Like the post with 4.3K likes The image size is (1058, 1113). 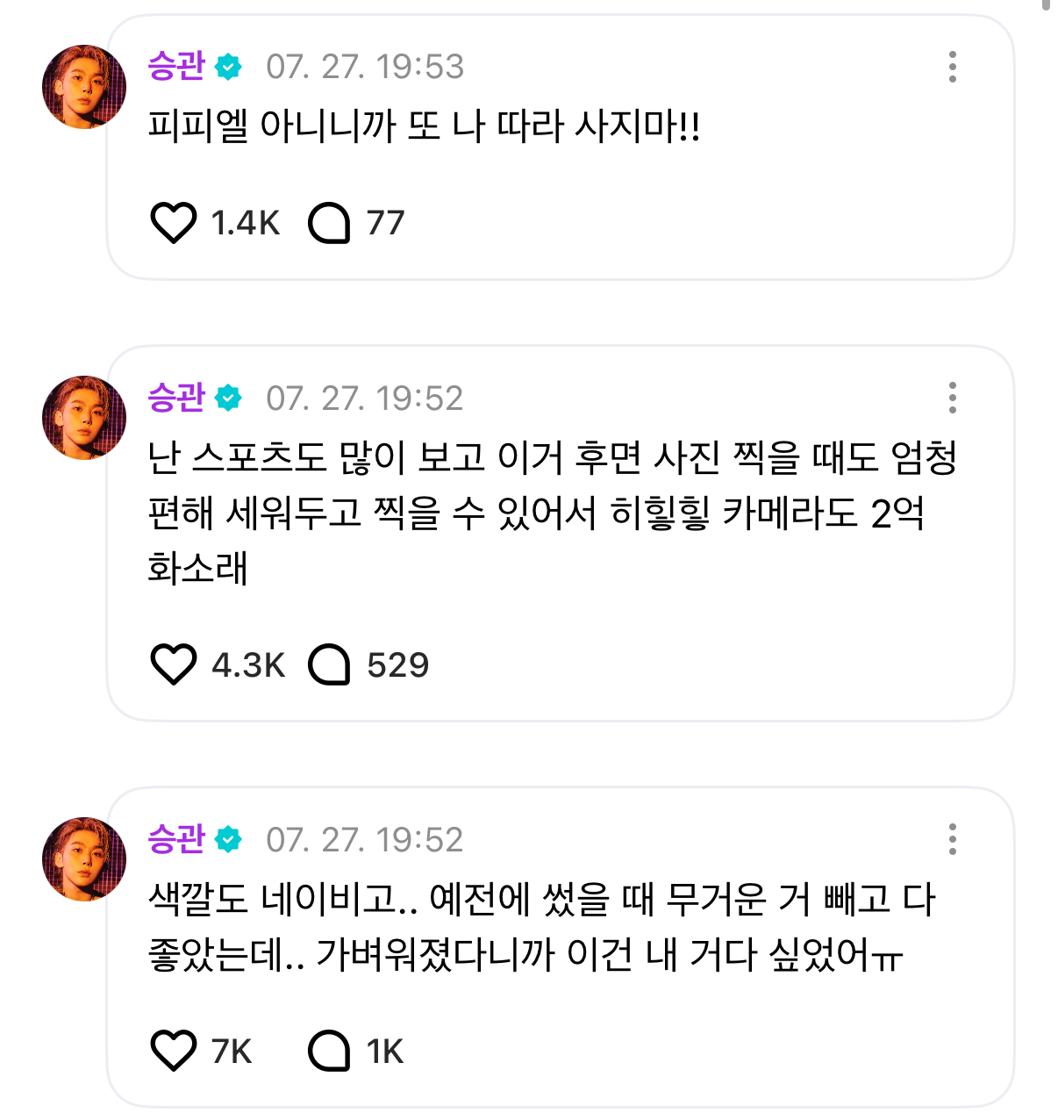click(174, 664)
